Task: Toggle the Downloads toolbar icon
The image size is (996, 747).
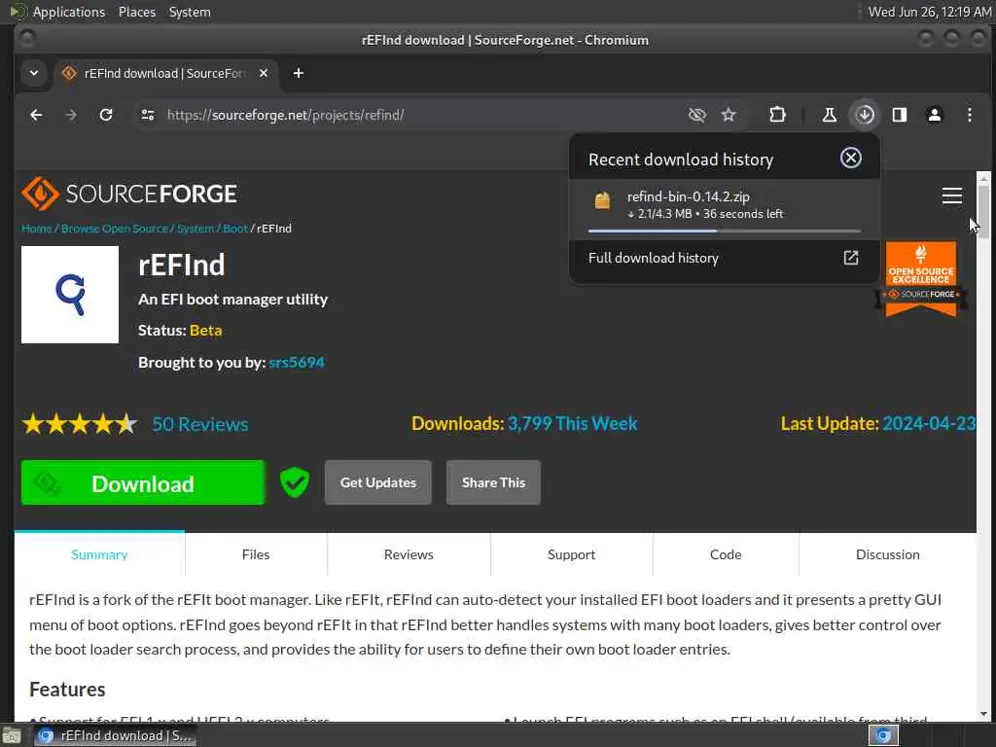Action: coord(865,115)
